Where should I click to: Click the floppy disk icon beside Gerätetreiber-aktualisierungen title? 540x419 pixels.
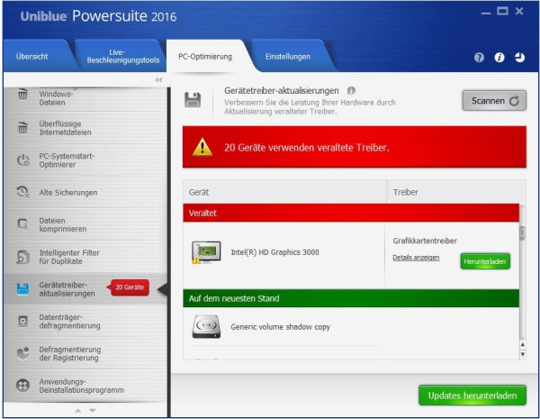click(x=193, y=100)
